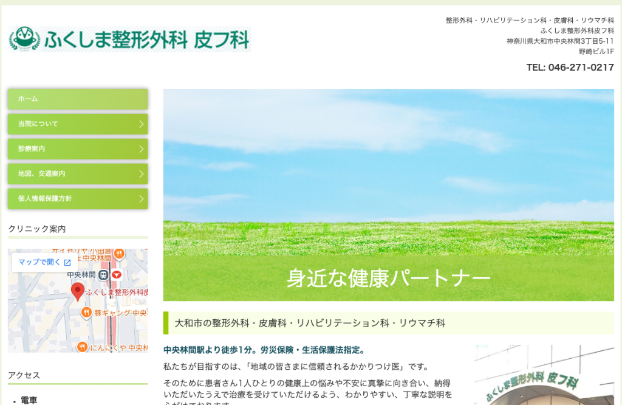Click the マップで開く map link
Viewport: 622px width, 405px height.
pyautogui.click(x=44, y=262)
